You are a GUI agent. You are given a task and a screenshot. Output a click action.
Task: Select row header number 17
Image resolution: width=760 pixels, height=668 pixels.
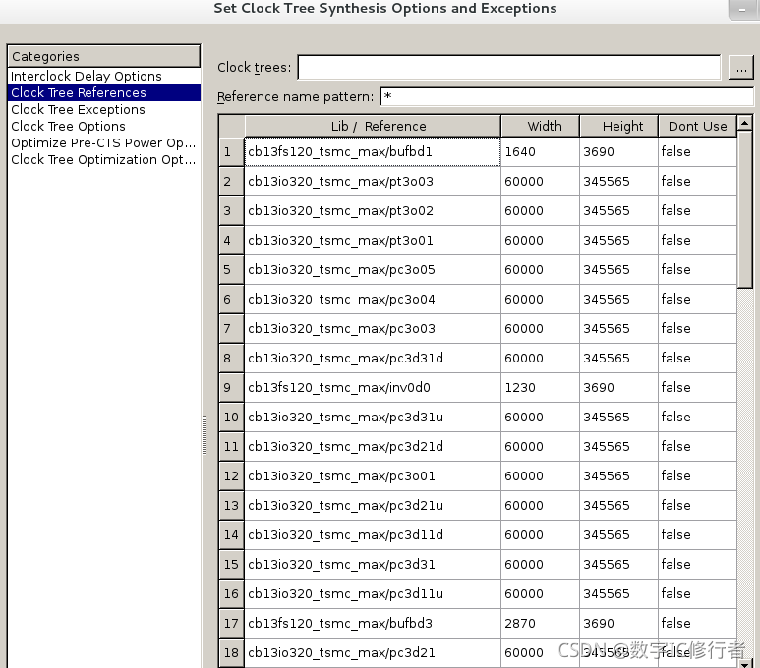[231, 623]
